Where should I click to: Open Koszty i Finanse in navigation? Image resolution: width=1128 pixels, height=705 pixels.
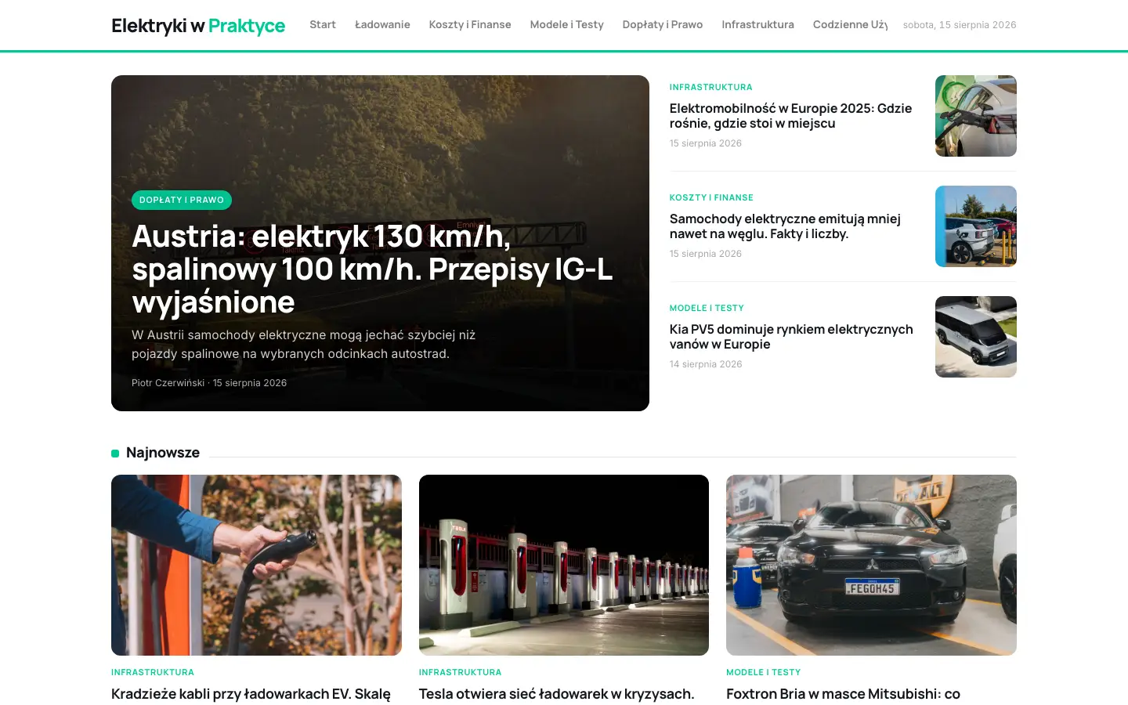470,25
